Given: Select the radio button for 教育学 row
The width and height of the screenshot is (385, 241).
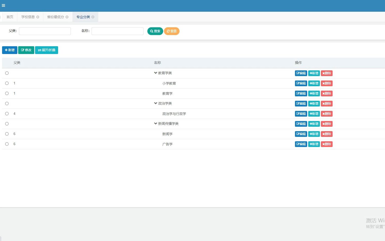Looking at the screenshot, I should (x=7, y=93).
